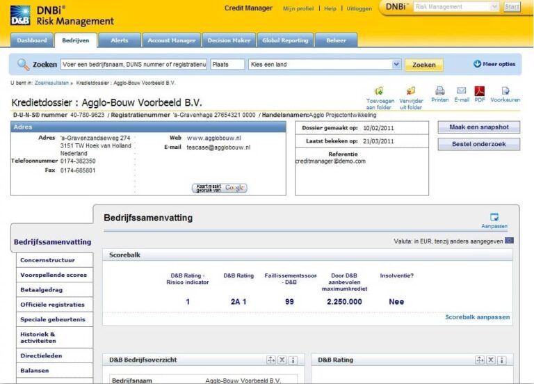
Task: Open the Decision Maker tab
Action: 229,40
